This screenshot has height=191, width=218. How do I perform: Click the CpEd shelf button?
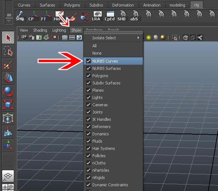110,16
